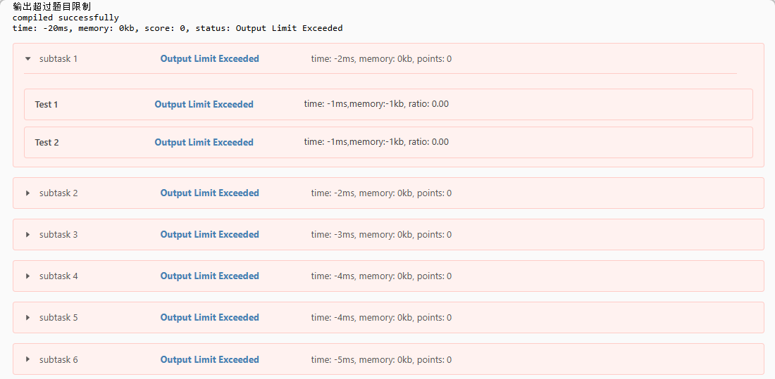Image resolution: width=775 pixels, height=379 pixels.
Task: Click the overall status summary line
Action: (x=178, y=28)
